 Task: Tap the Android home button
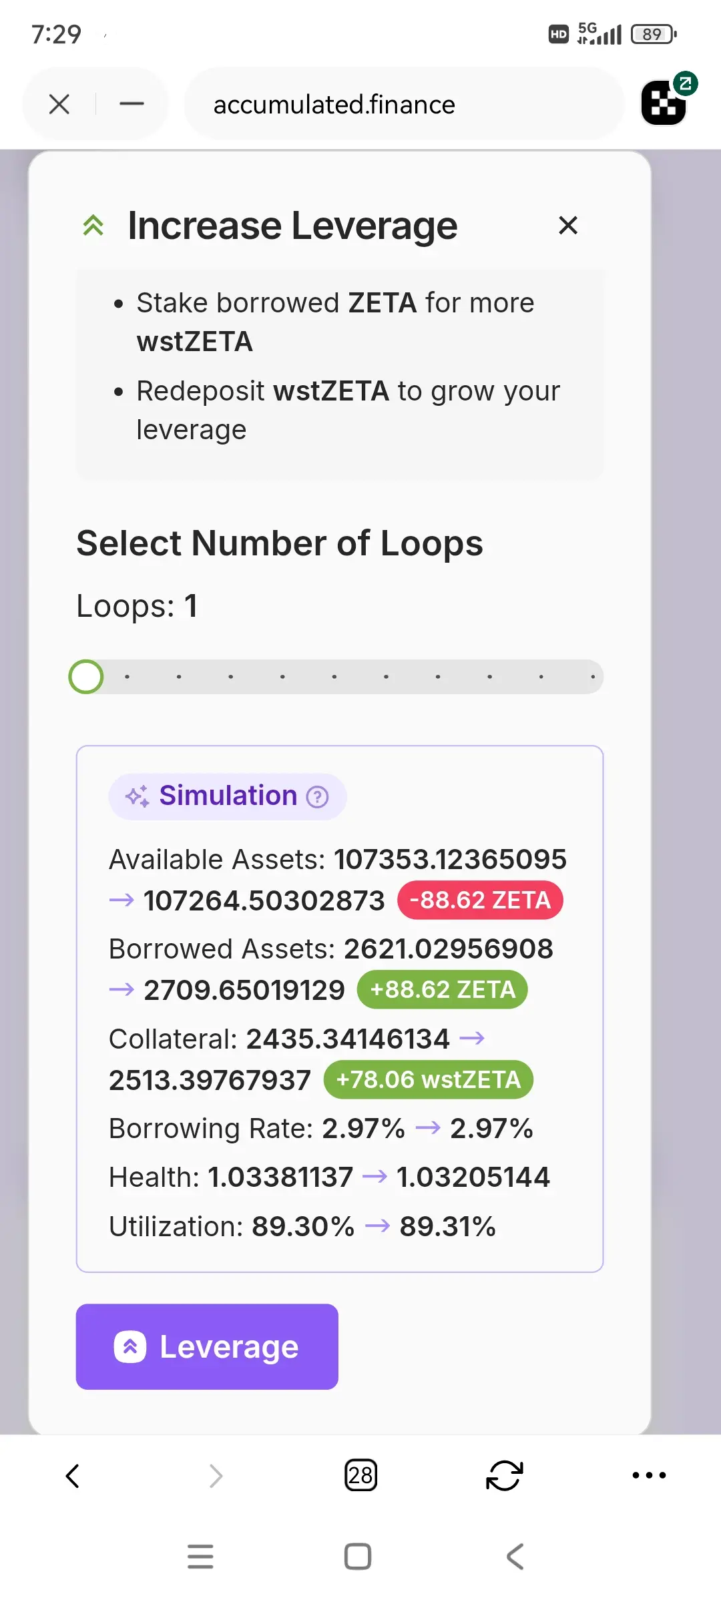coord(358,1557)
